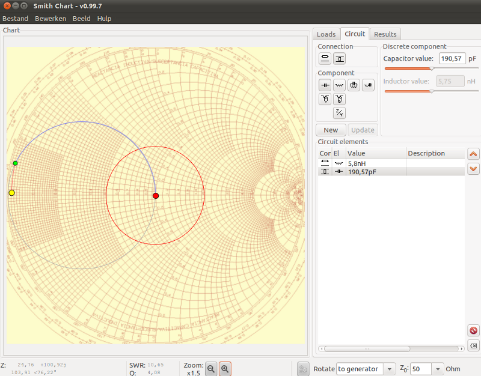Click the Capacitor value slider
This screenshot has width=481, height=376.
[431, 68]
